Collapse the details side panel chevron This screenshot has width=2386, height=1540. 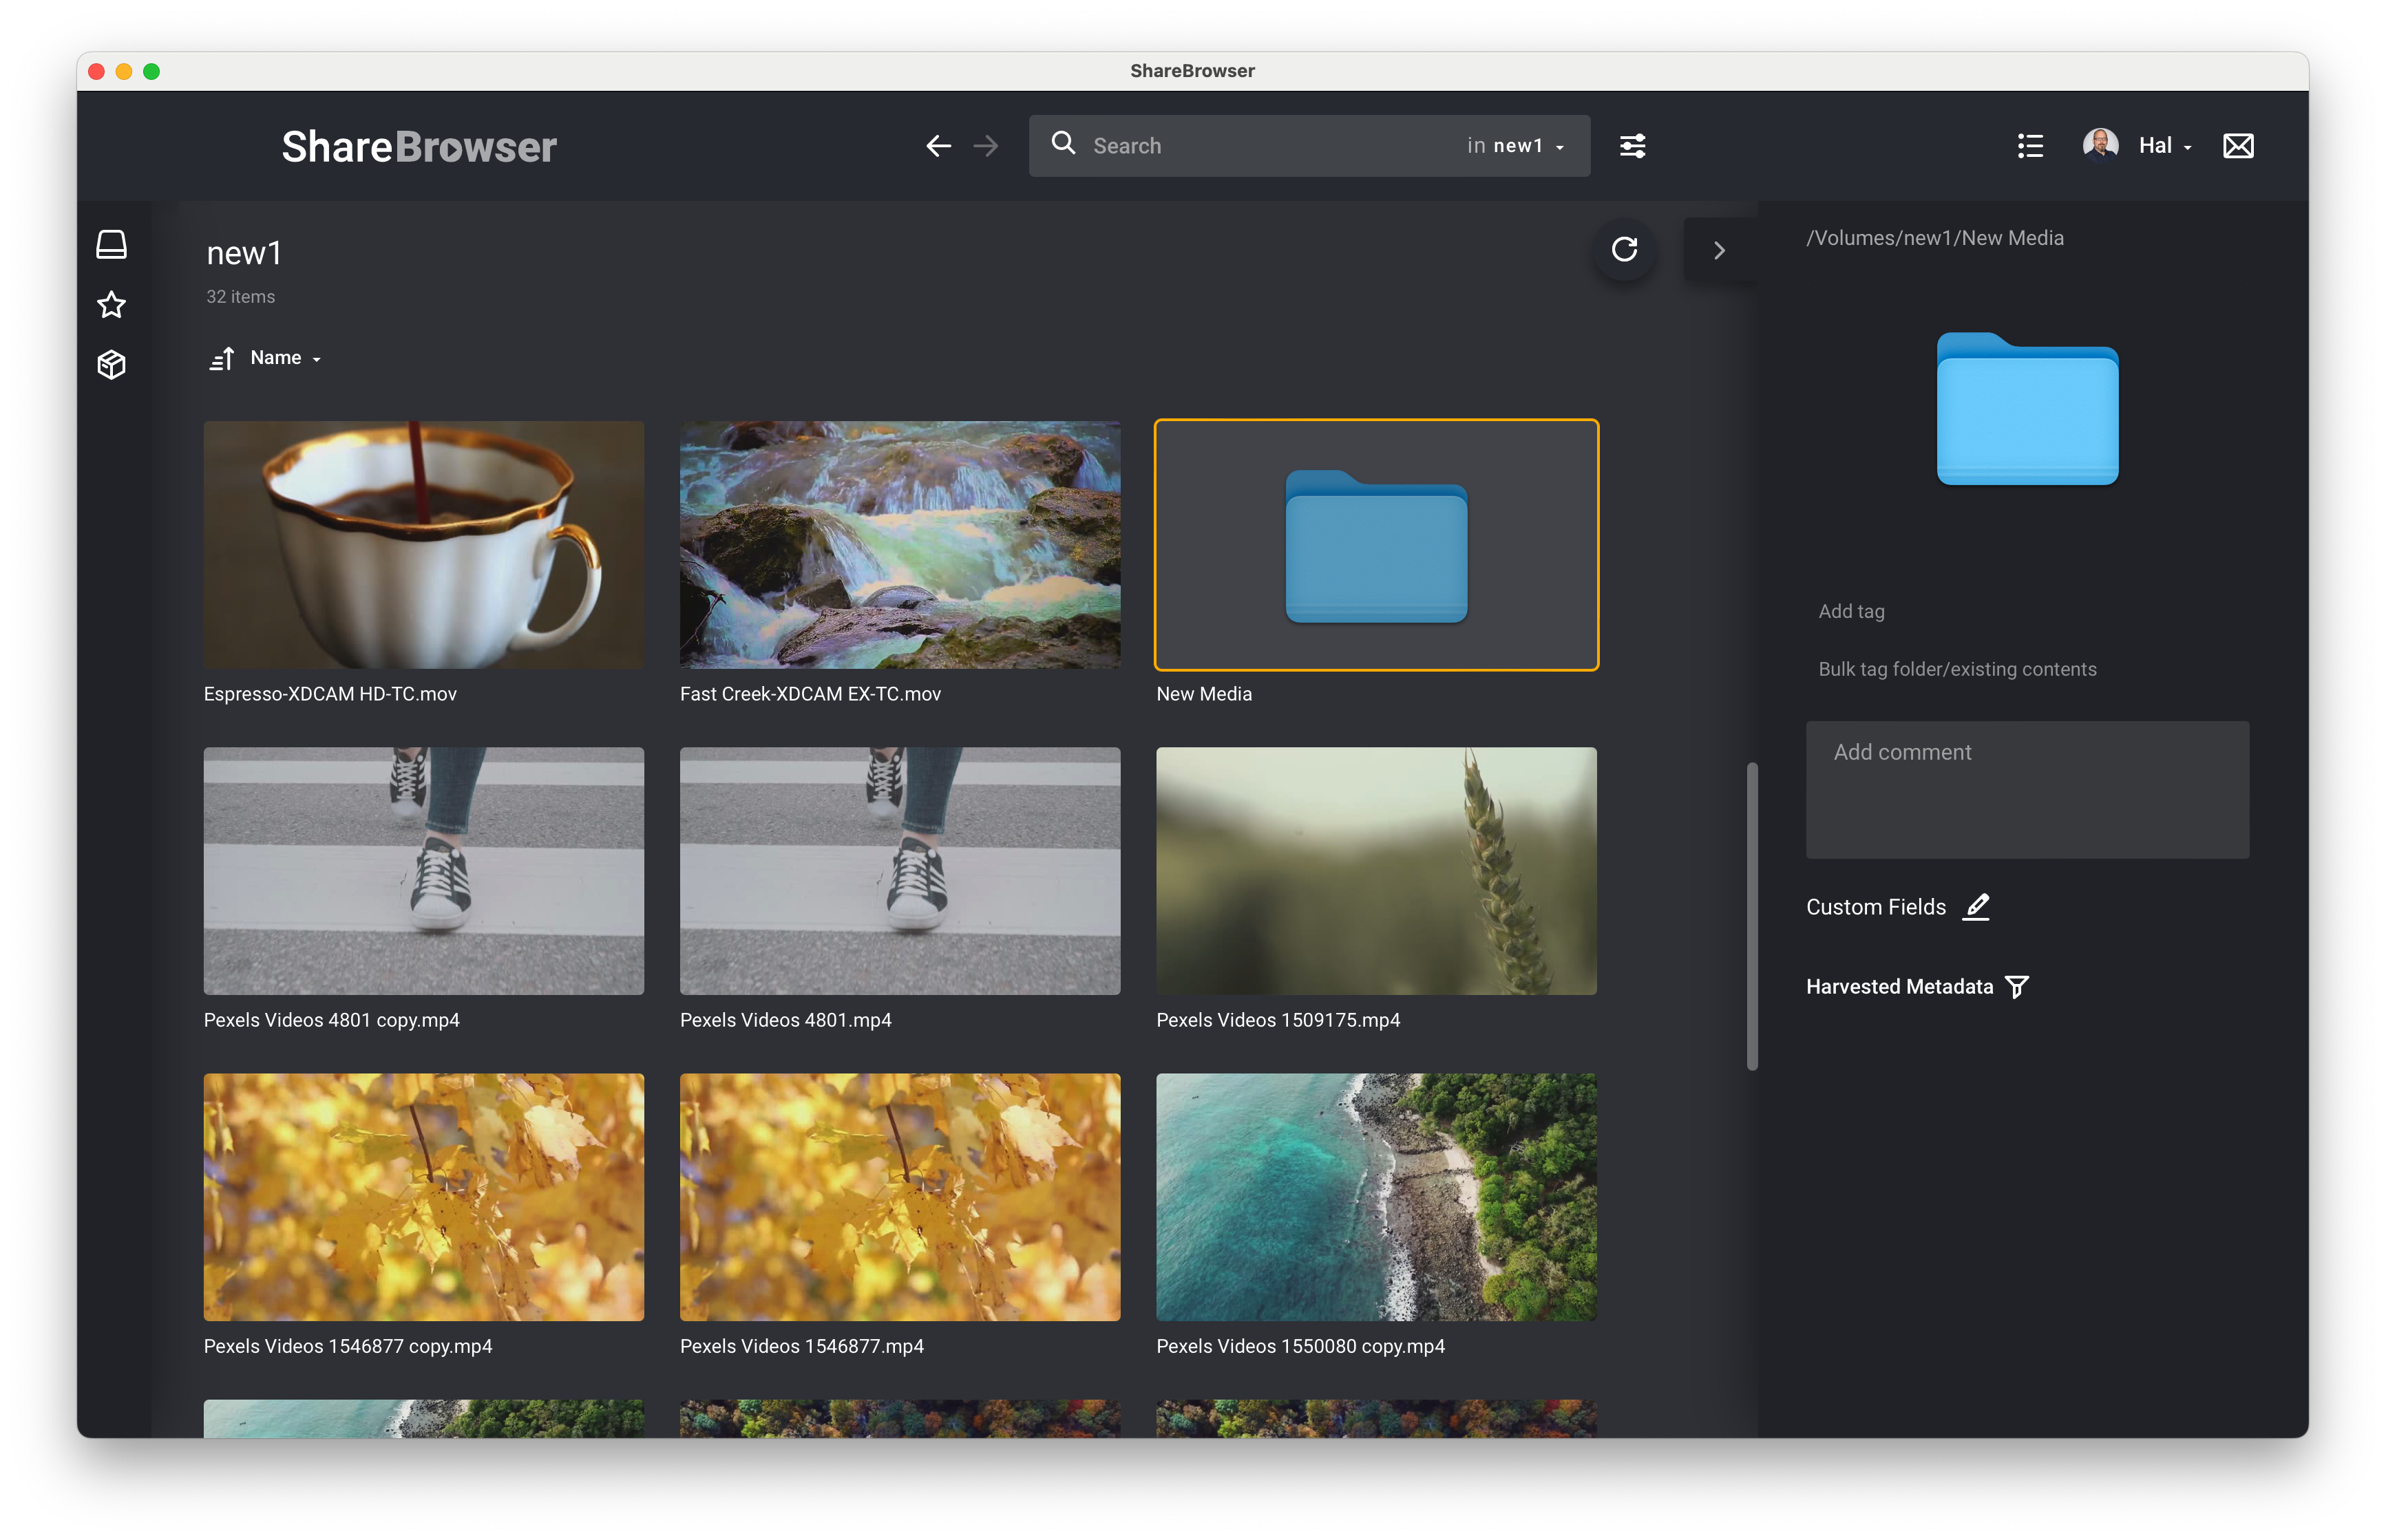[1719, 250]
